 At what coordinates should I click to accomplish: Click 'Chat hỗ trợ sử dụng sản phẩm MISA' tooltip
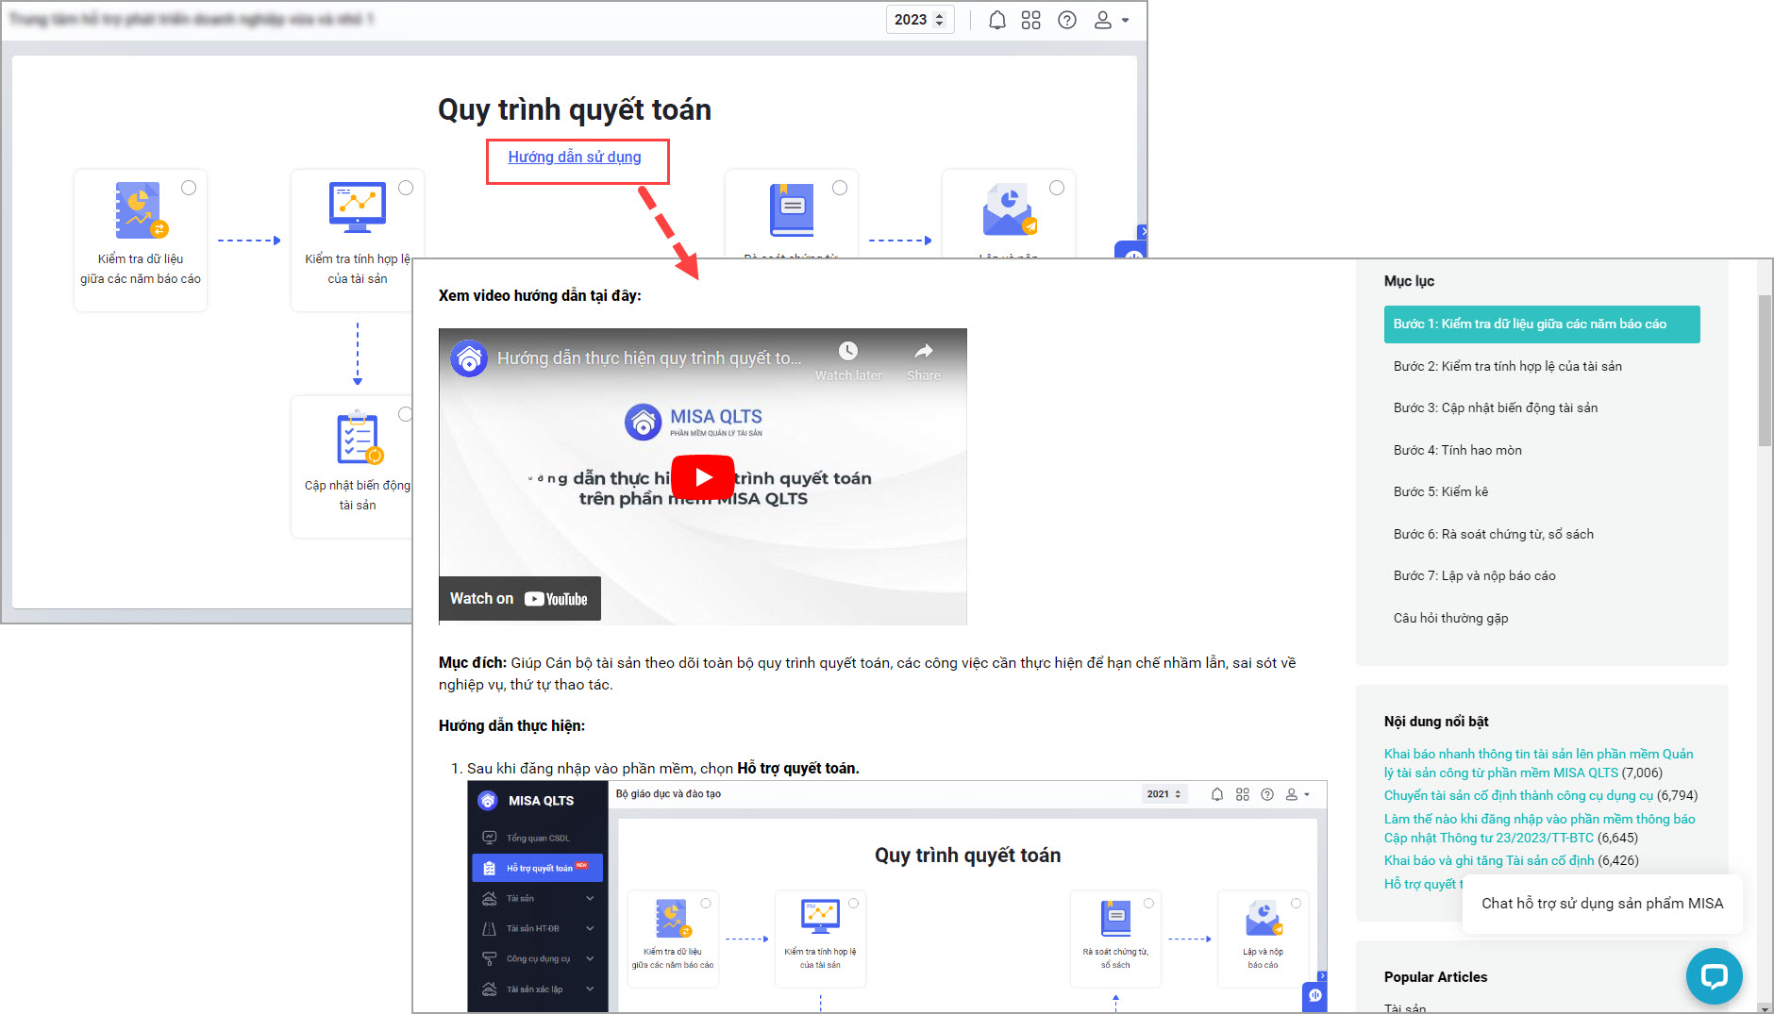pyautogui.click(x=1602, y=904)
